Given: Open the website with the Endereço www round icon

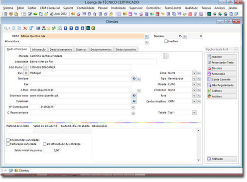Looking at the screenshot, I should (134, 95).
